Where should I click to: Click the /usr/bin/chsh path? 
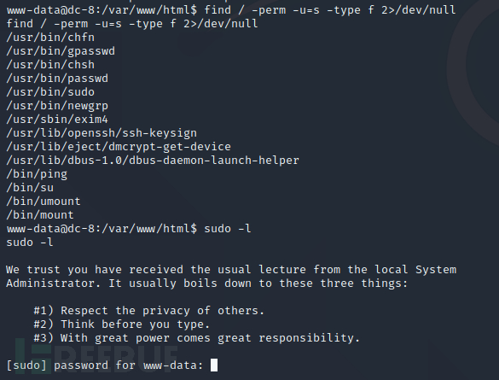click(x=50, y=65)
